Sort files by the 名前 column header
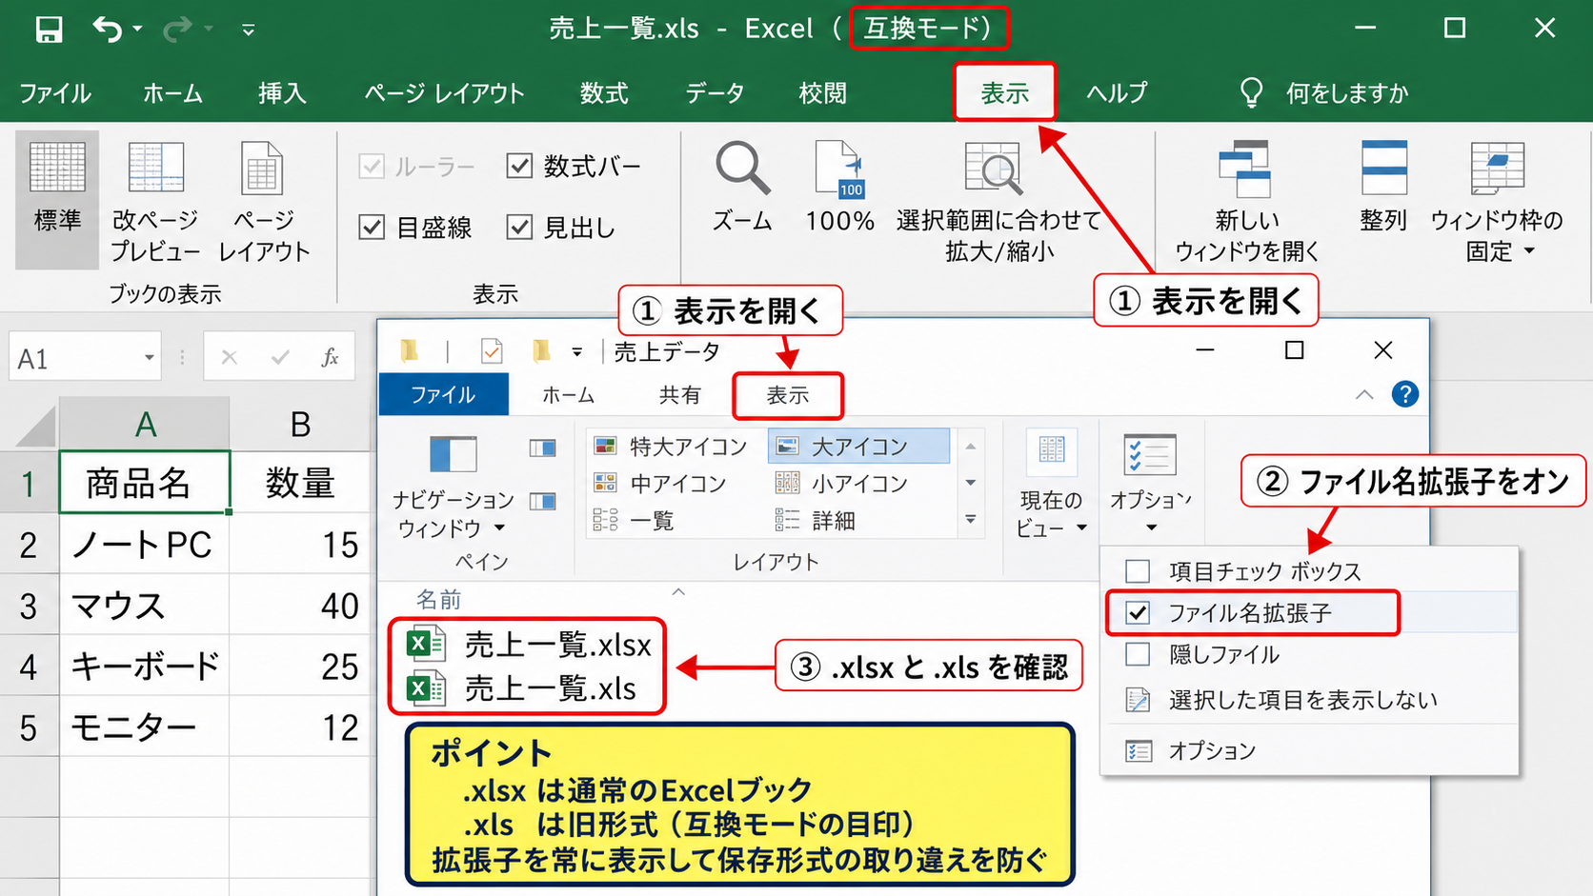 (x=438, y=599)
